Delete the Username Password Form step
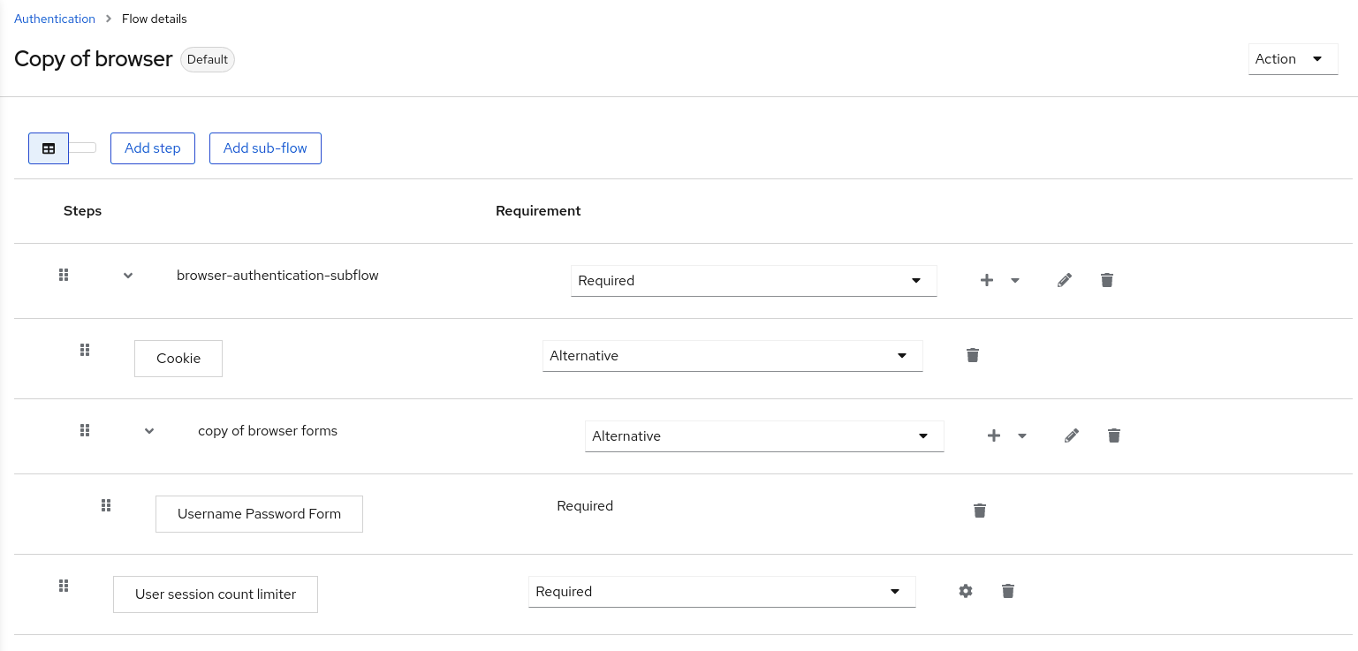Screen dimensions: 1358x651 [x=979, y=511]
